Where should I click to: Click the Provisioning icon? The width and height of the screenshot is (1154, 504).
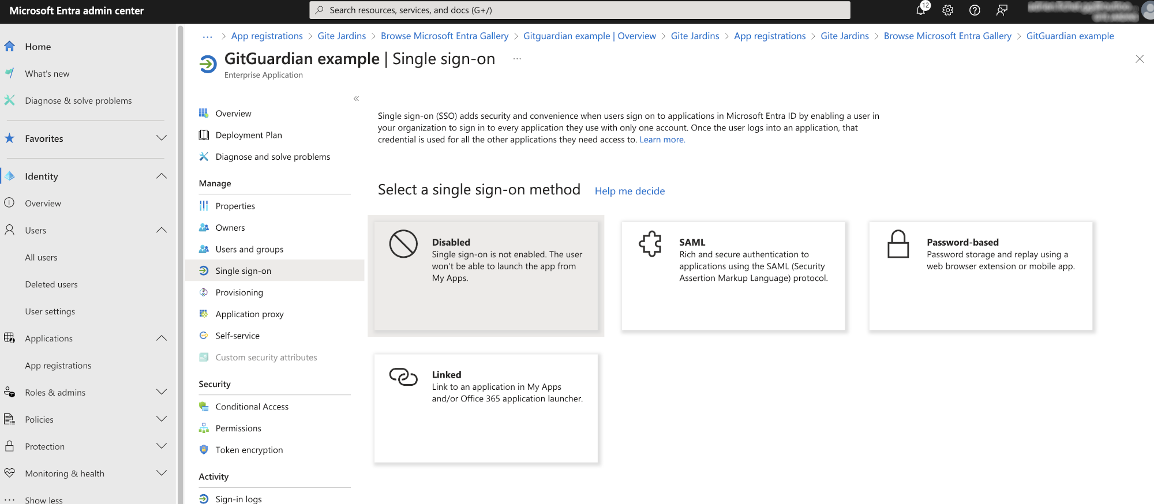pos(204,292)
